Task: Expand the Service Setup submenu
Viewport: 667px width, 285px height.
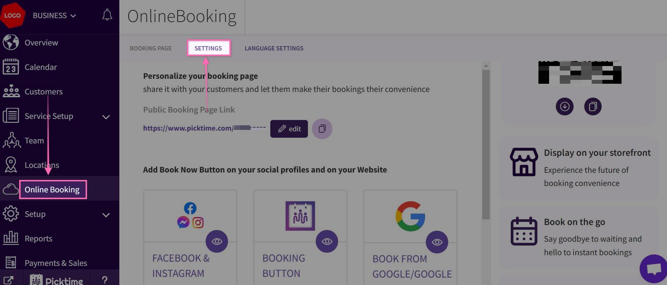Action: point(106,117)
